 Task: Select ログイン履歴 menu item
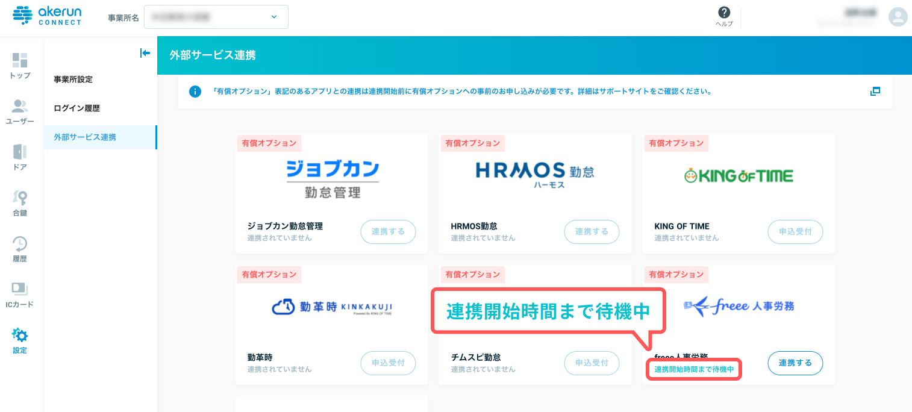tap(100, 108)
